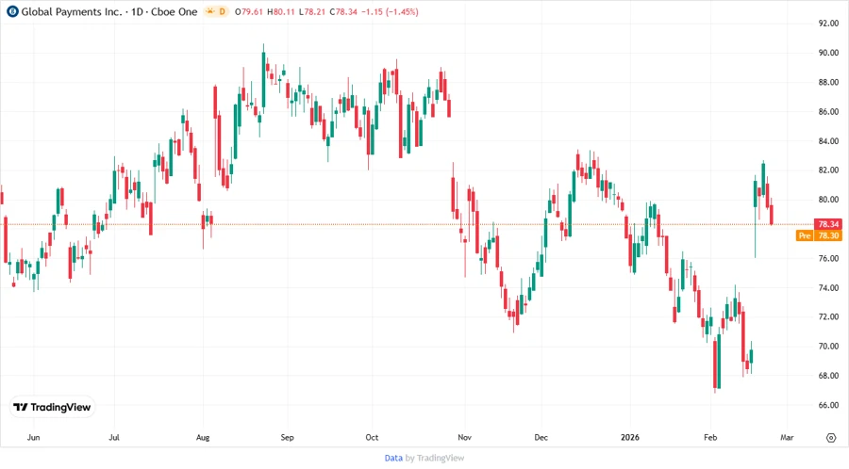This screenshot has width=849, height=469.
Task: Click the O79.61 open value
Action: pos(249,12)
